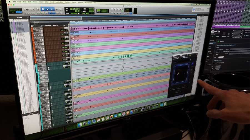This screenshot has width=250, height=140.
Task: Open the Apple menu
Action: (x=9, y=2)
